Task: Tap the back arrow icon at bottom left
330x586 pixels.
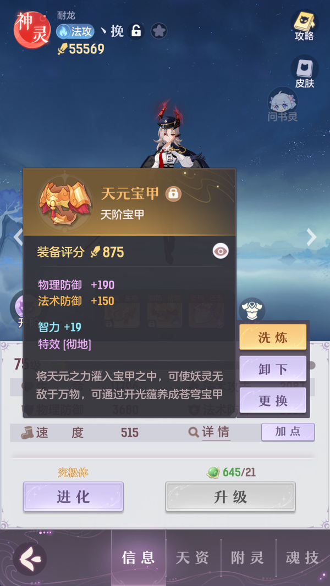Action: [30, 559]
